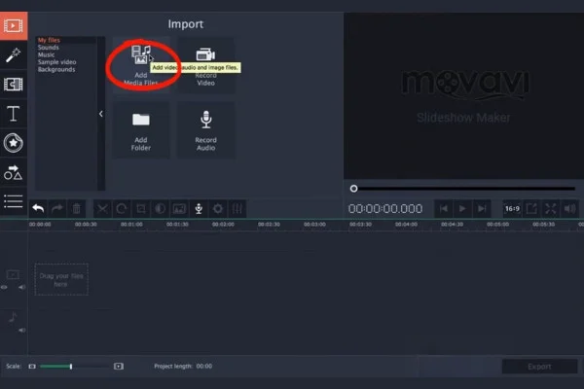Select My files category
Screen dimensions: 584x389
(x=49, y=40)
